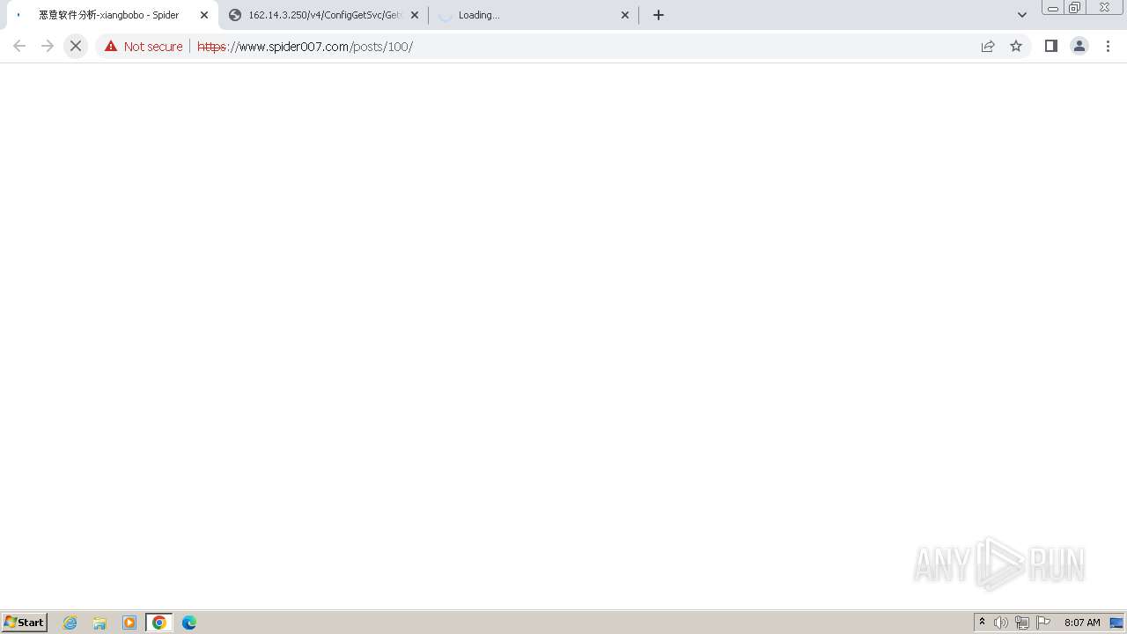Restore down the Chrome window
The height and width of the screenshot is (634, 1127).
(x=1075, y=8)
